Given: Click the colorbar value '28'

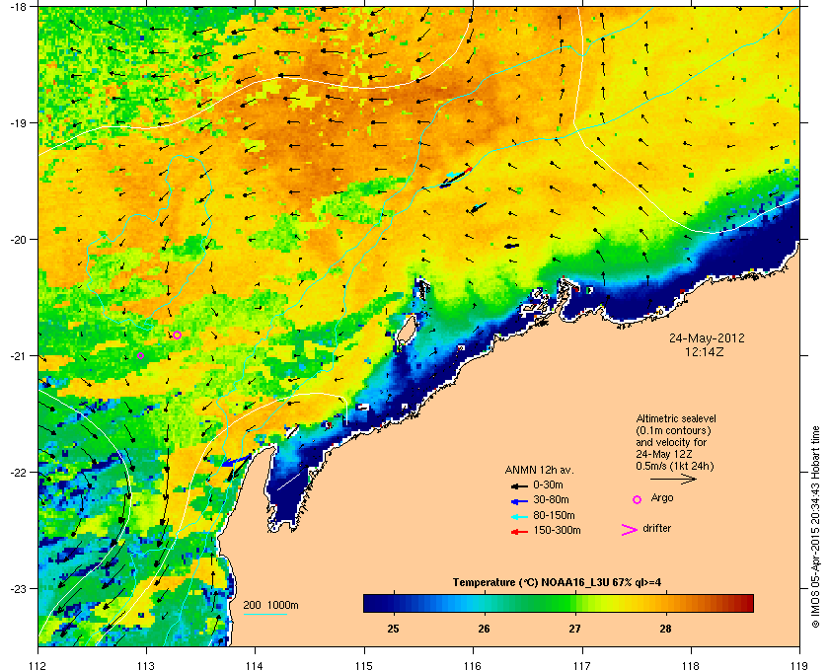Looking at the screenshot, I should 665,629.
